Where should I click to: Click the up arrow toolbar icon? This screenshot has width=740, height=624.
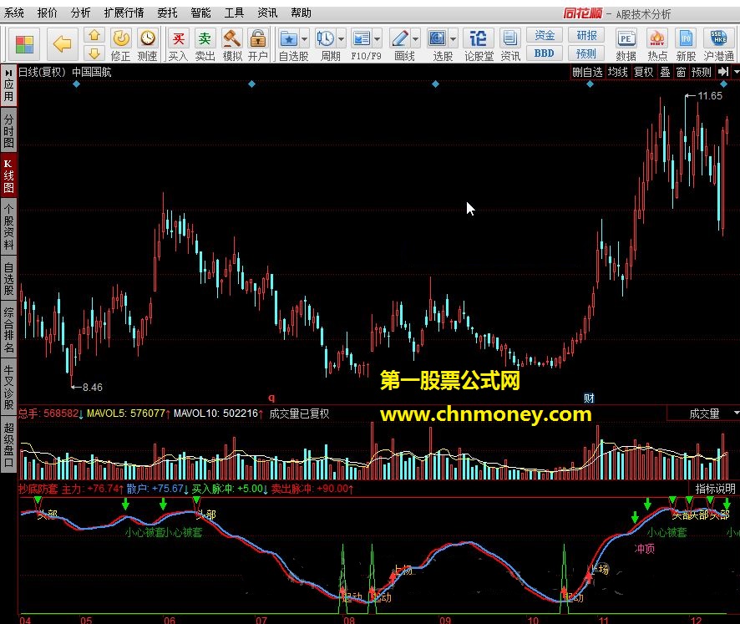pos(94,35)
